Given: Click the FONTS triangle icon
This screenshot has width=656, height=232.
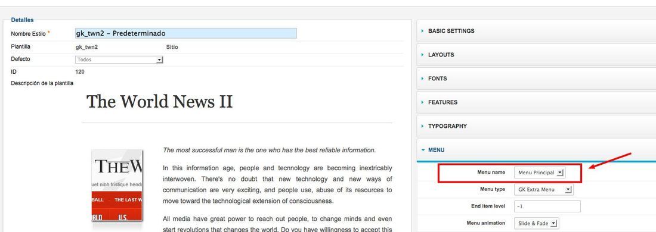Looking at the screenshot, I should pyautogui.click(x=423, y=79).
